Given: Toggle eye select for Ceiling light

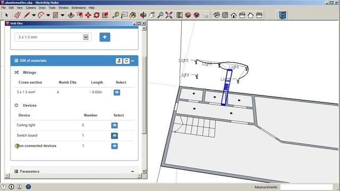Looking at the screenshot, I should (115, 125).
